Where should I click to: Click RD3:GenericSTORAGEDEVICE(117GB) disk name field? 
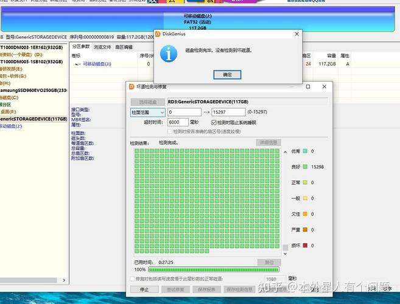[247, 102]
